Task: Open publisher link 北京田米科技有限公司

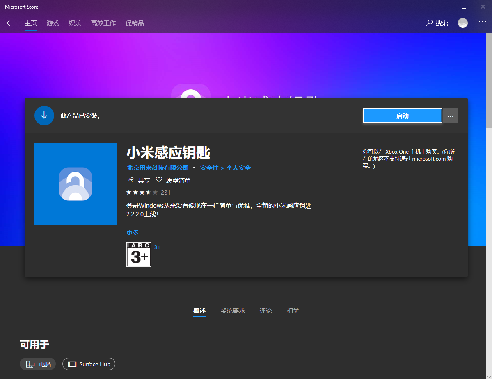Action: pyautogui.click(x=158, y=168)
